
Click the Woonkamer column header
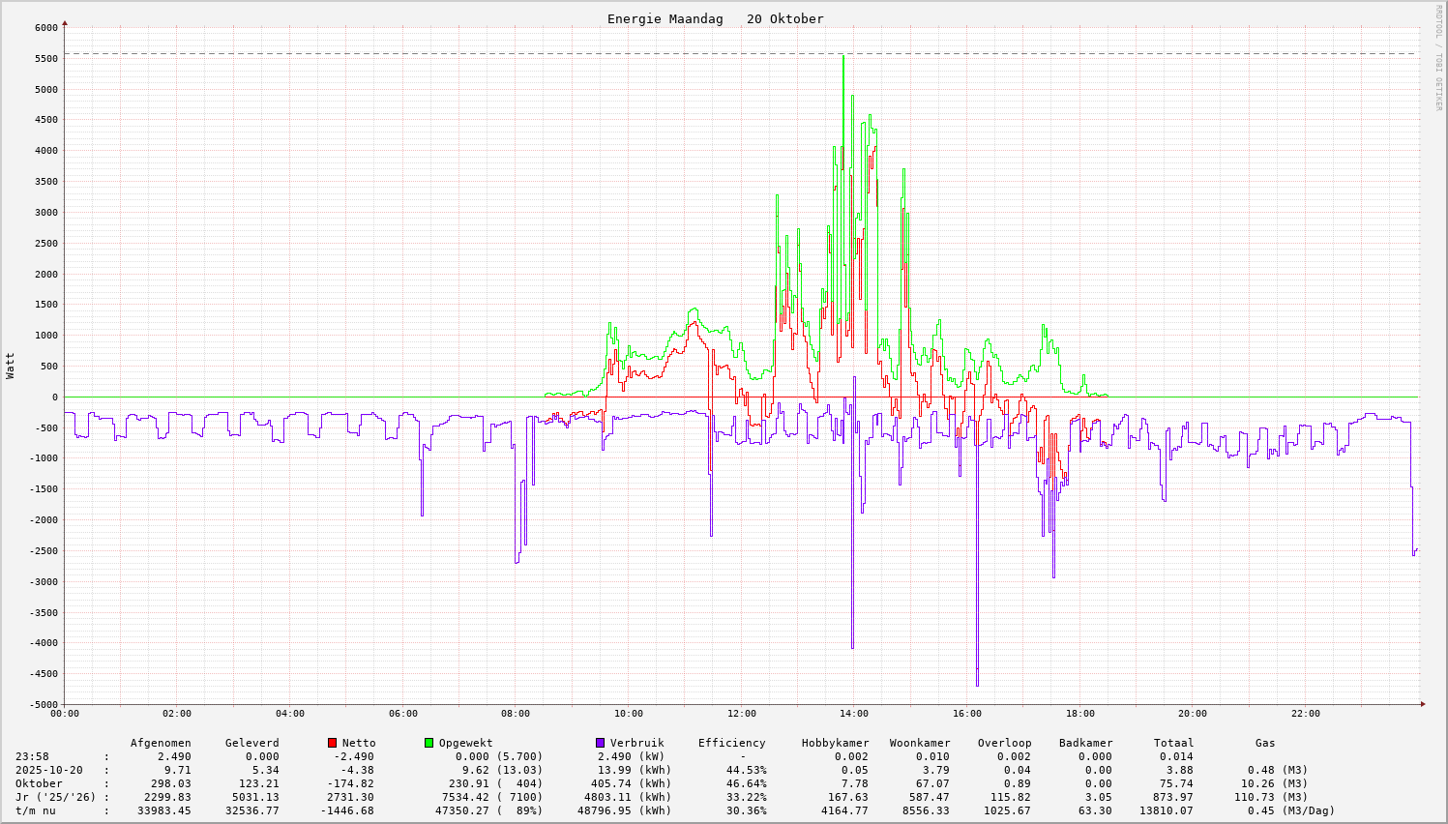coord(919,743)
